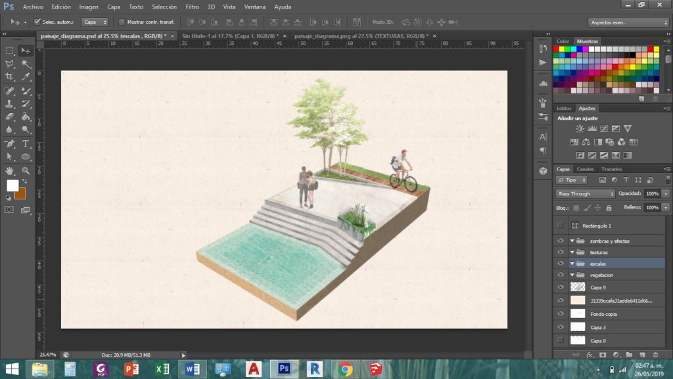Image resolution: width=673 pixels, height=379 pixels.
Task: Switch to paisaje_diagrama.png document tab
Action: (361, 36)
